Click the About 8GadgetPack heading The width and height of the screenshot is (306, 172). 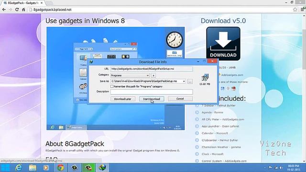[x=75, y=144]
